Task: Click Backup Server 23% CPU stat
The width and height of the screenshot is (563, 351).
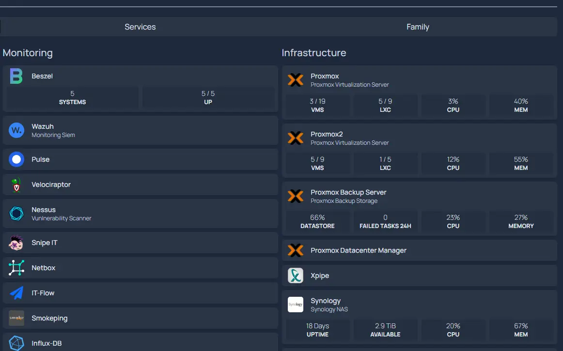Action: 453,222
